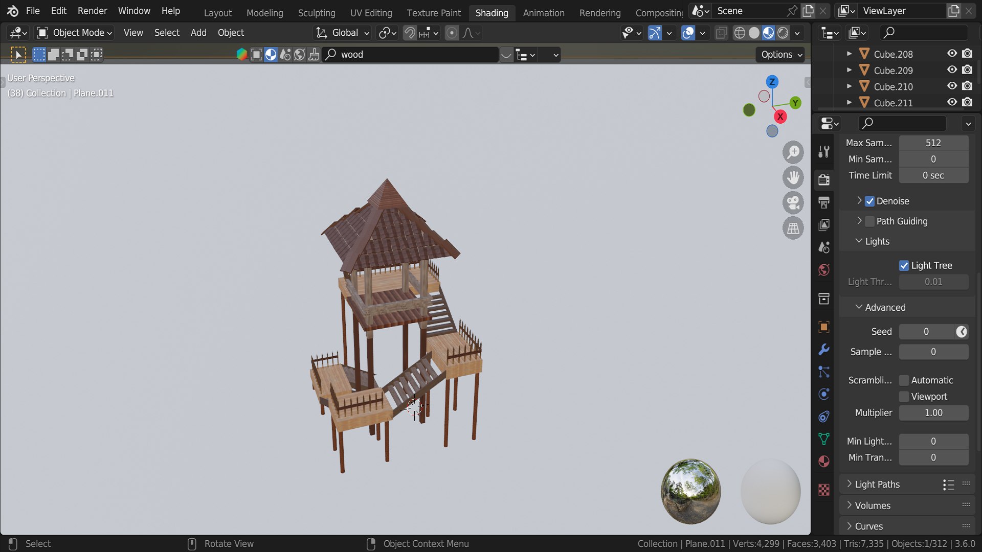
Task: Disable Cube.210 in renders camera icon
Action: pyautogui.click(x=967, y=86)
